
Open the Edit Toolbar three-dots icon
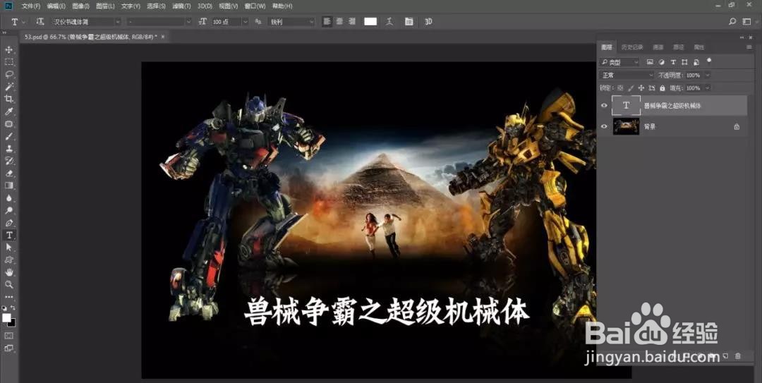pos(8,296)
